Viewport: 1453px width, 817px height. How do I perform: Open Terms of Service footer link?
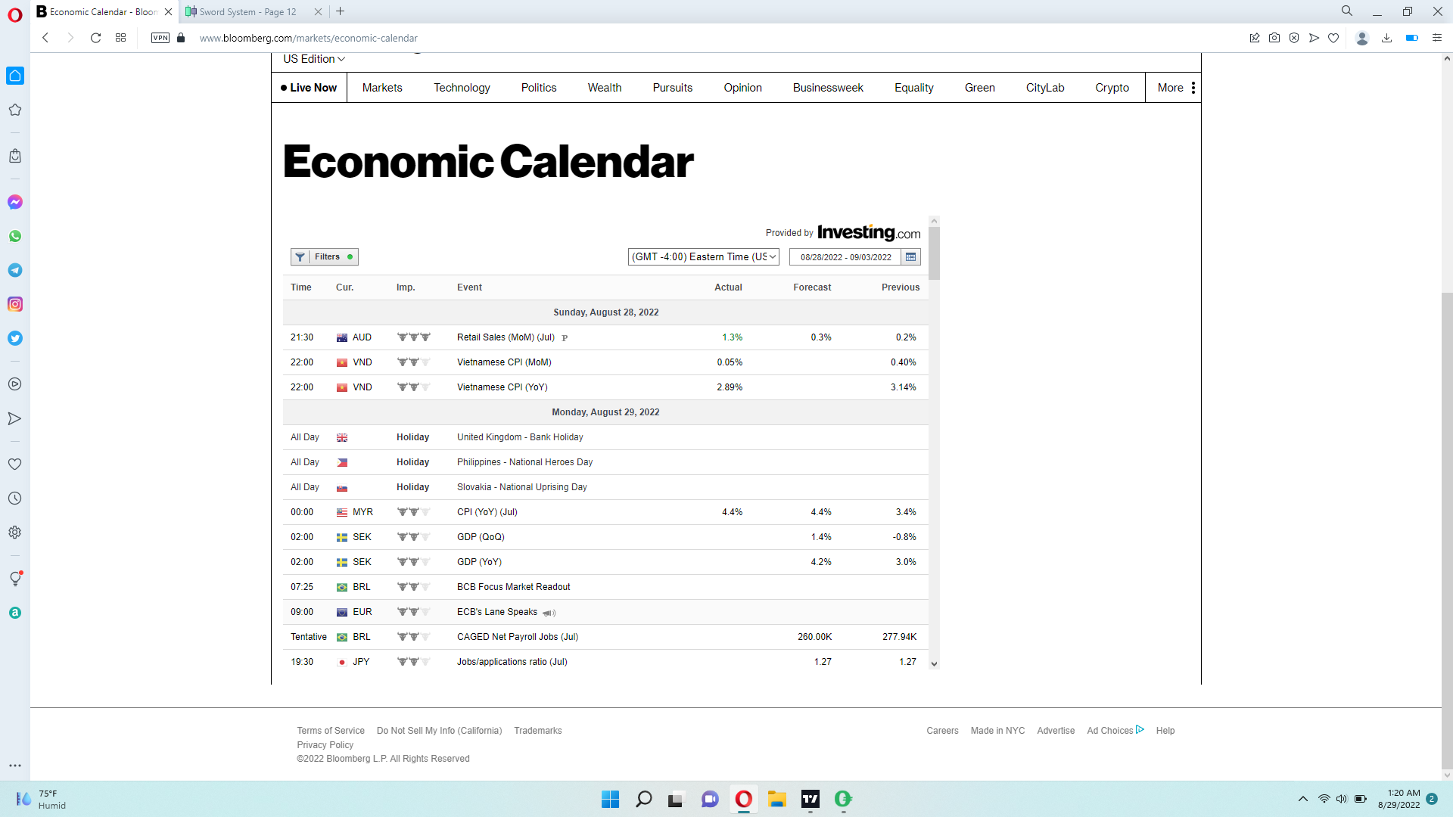(331, 731)
